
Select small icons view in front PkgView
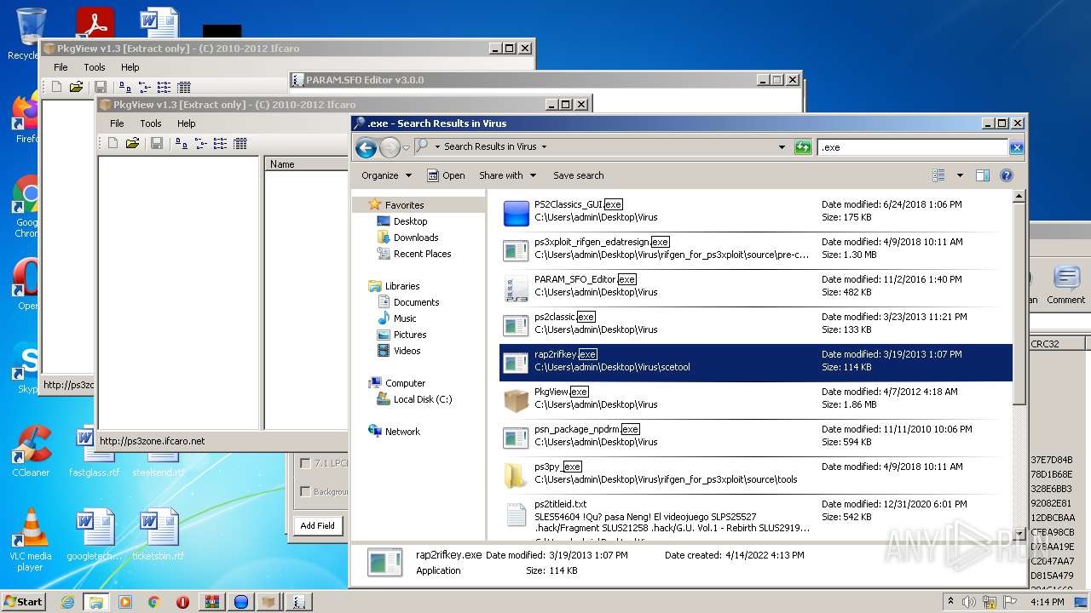point(201,143)
